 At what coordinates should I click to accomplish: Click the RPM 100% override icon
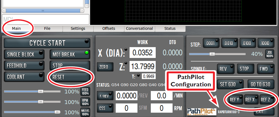[x=85, y=102]
